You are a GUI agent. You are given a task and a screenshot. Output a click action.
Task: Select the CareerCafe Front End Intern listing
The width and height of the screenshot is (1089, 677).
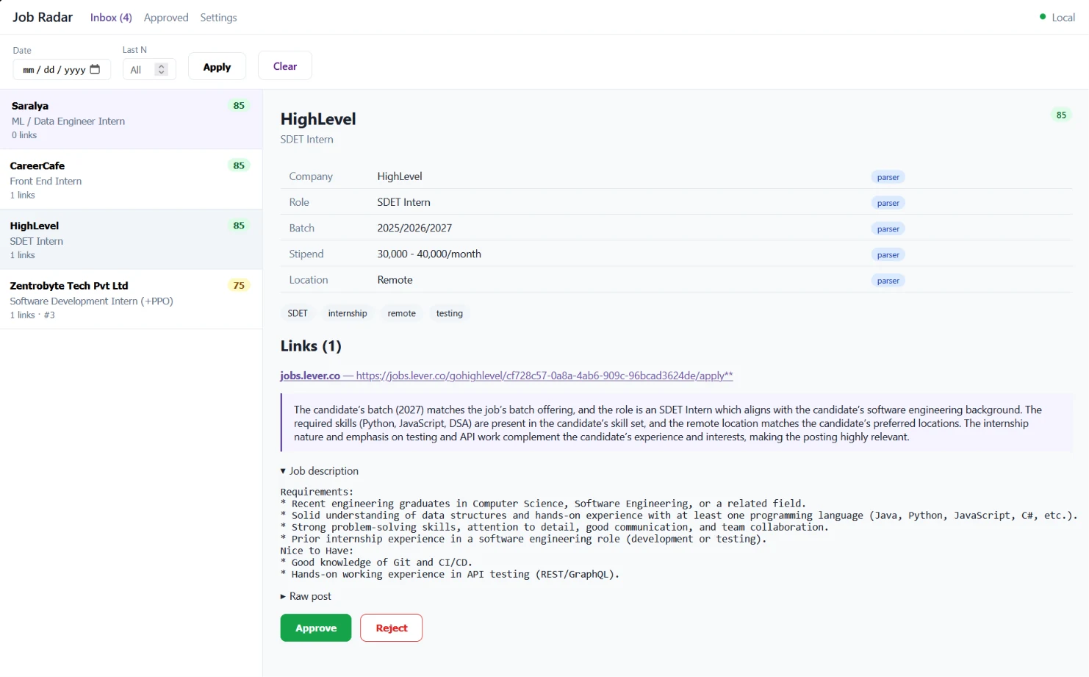pos(131,179)
